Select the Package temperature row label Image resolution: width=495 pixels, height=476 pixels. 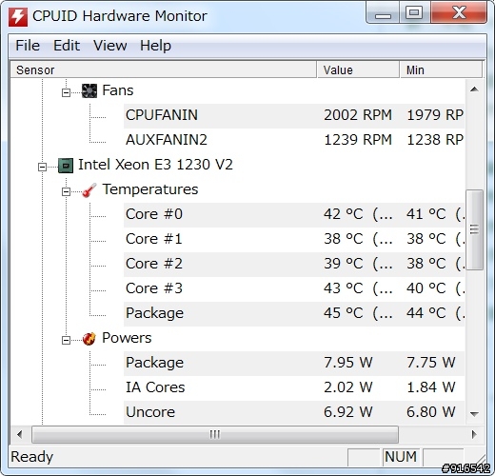coord(154,313)
